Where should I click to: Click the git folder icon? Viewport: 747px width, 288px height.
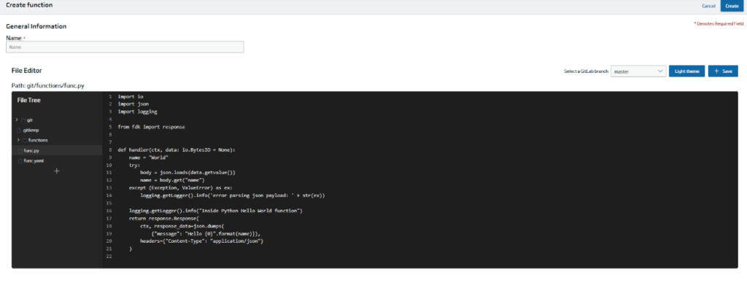tap(23, 120)
